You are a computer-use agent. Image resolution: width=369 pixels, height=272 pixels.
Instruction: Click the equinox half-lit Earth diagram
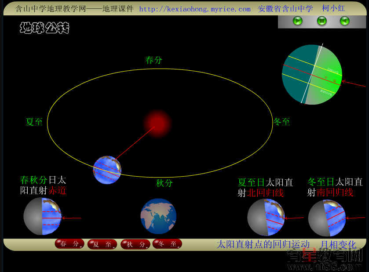click(42, 216)
